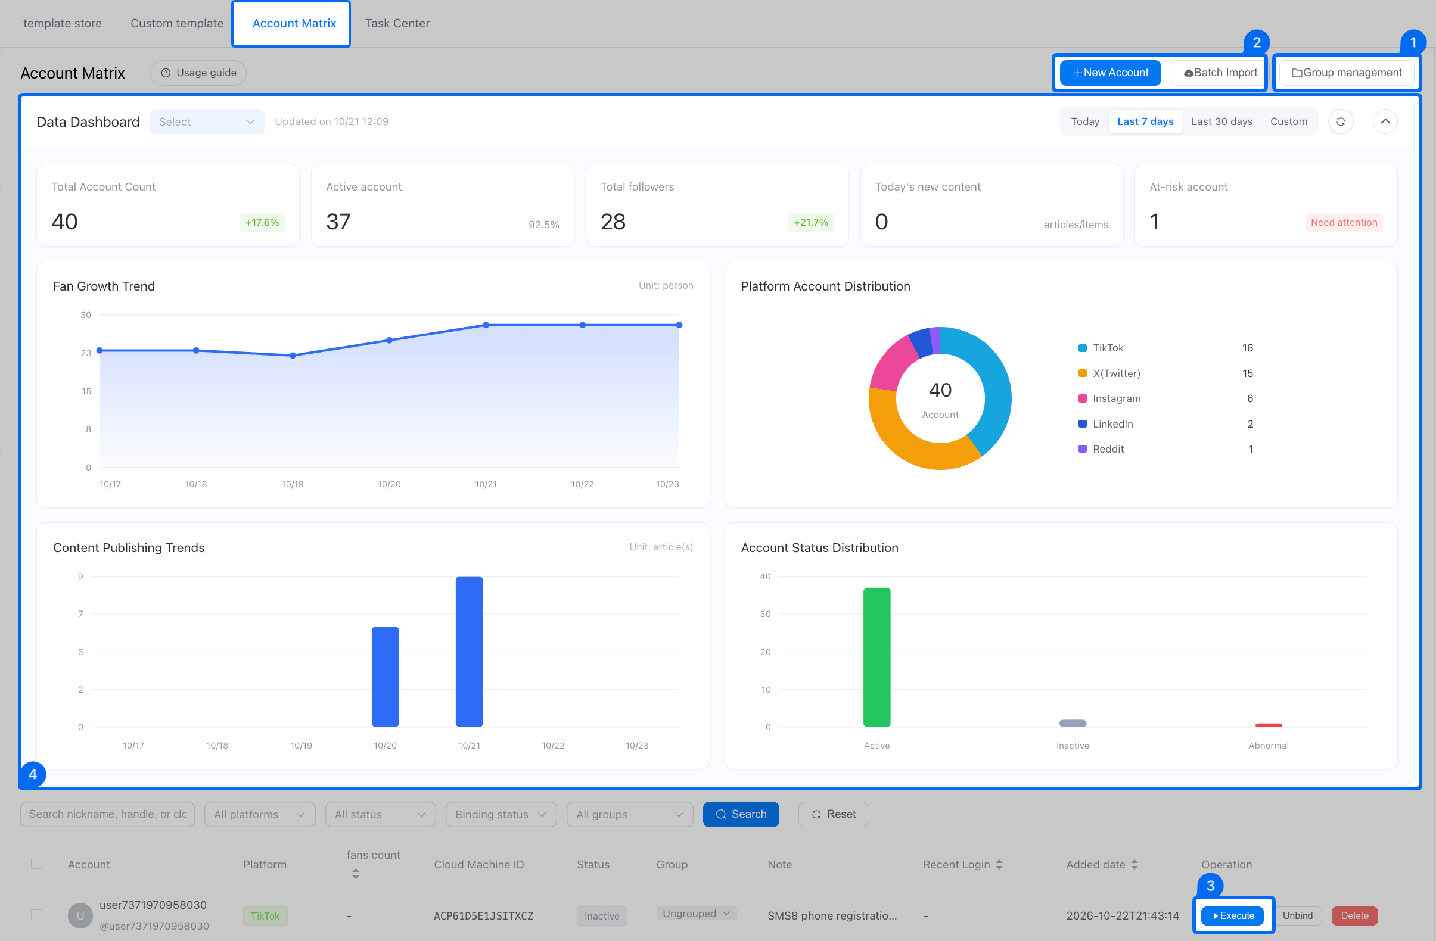Click the Active bar in Account Status Distribution

point(876,657)
